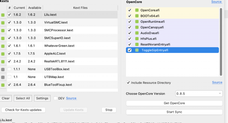228x123 pixels.
Task: Click the Available column header
Action: (35, 8)
